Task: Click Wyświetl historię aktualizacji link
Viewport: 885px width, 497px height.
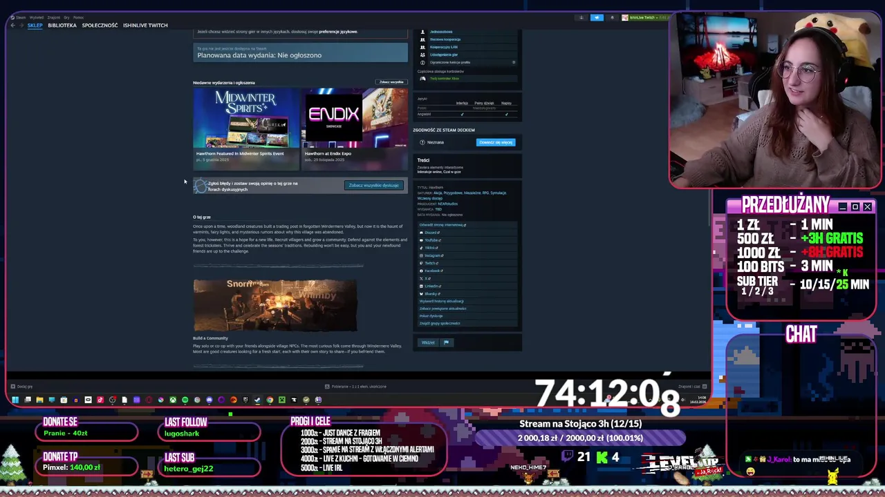Action: (x=442, y=301)
